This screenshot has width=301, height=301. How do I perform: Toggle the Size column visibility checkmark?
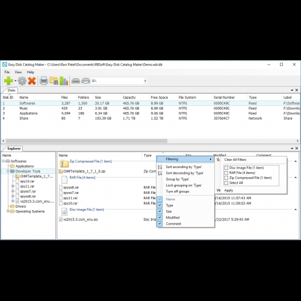click(x=160, y=211)
